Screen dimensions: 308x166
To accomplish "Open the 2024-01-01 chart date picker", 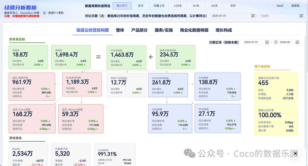I will 256,42.
